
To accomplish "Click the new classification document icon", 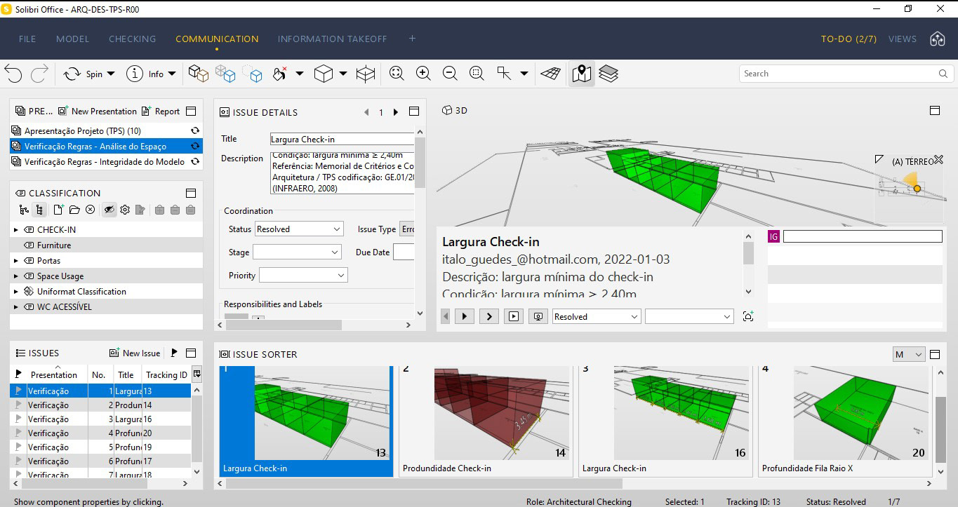I will 58,210.
